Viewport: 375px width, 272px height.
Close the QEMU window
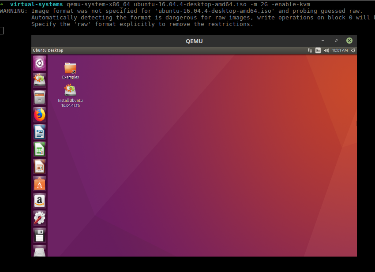pos(349,41)
